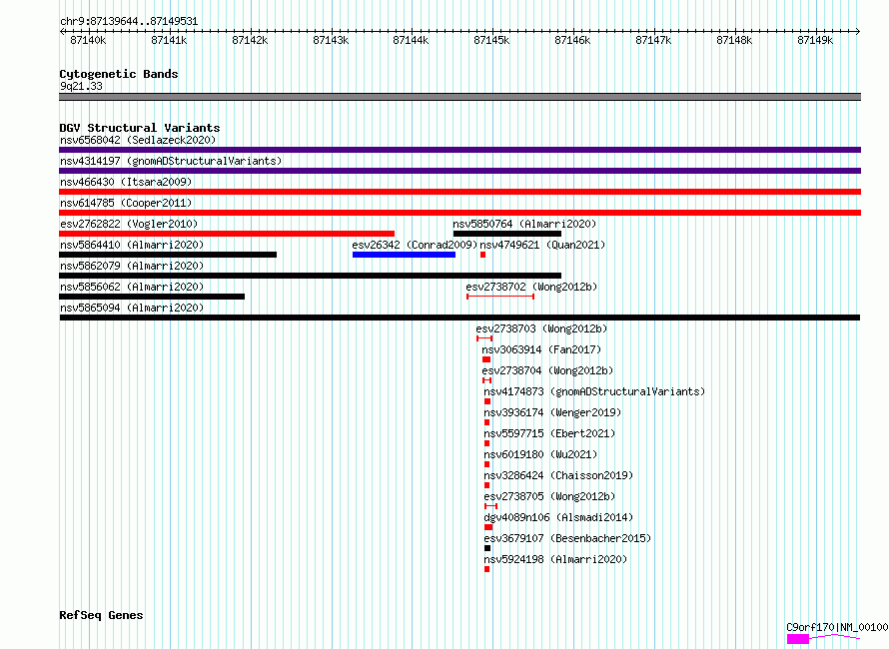This screenshot has width=889, height=649.
Task: Select the nsv6568042 purple variant bar
Action: (459, 150)
